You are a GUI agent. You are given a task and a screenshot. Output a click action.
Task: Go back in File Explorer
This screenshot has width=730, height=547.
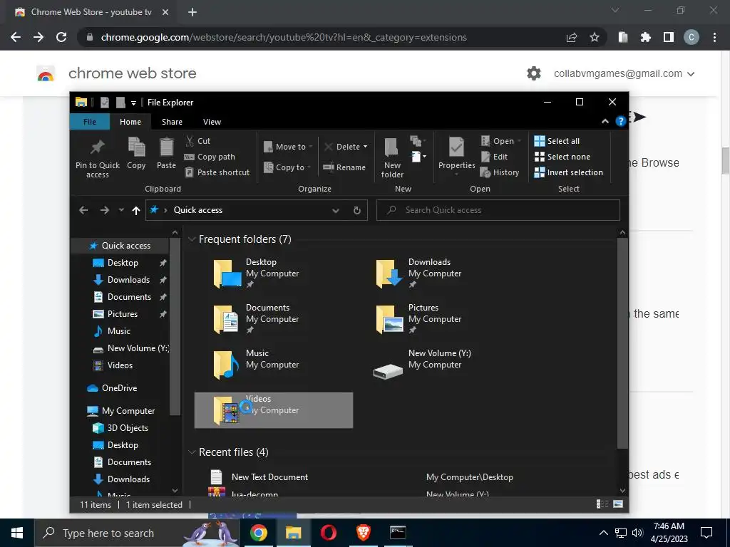pyautogui.click(x=83, y=210)
